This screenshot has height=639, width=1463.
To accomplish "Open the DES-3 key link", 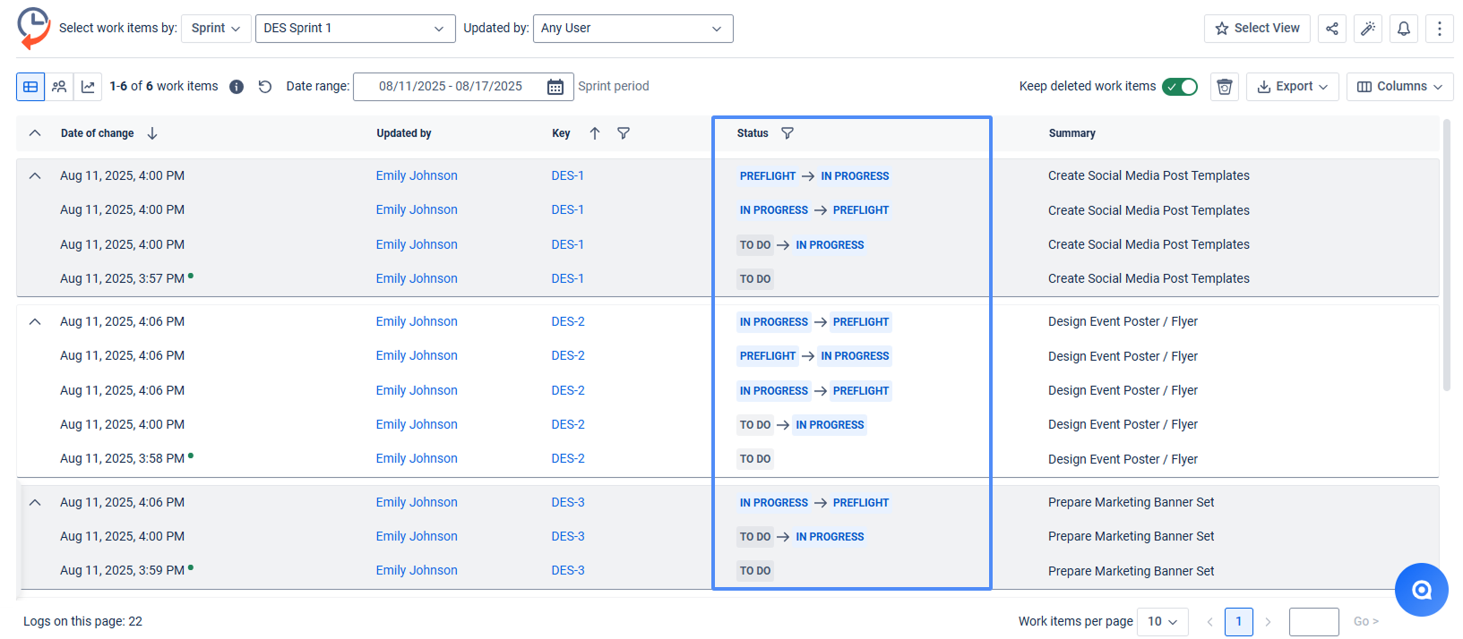I will (568, 502).
